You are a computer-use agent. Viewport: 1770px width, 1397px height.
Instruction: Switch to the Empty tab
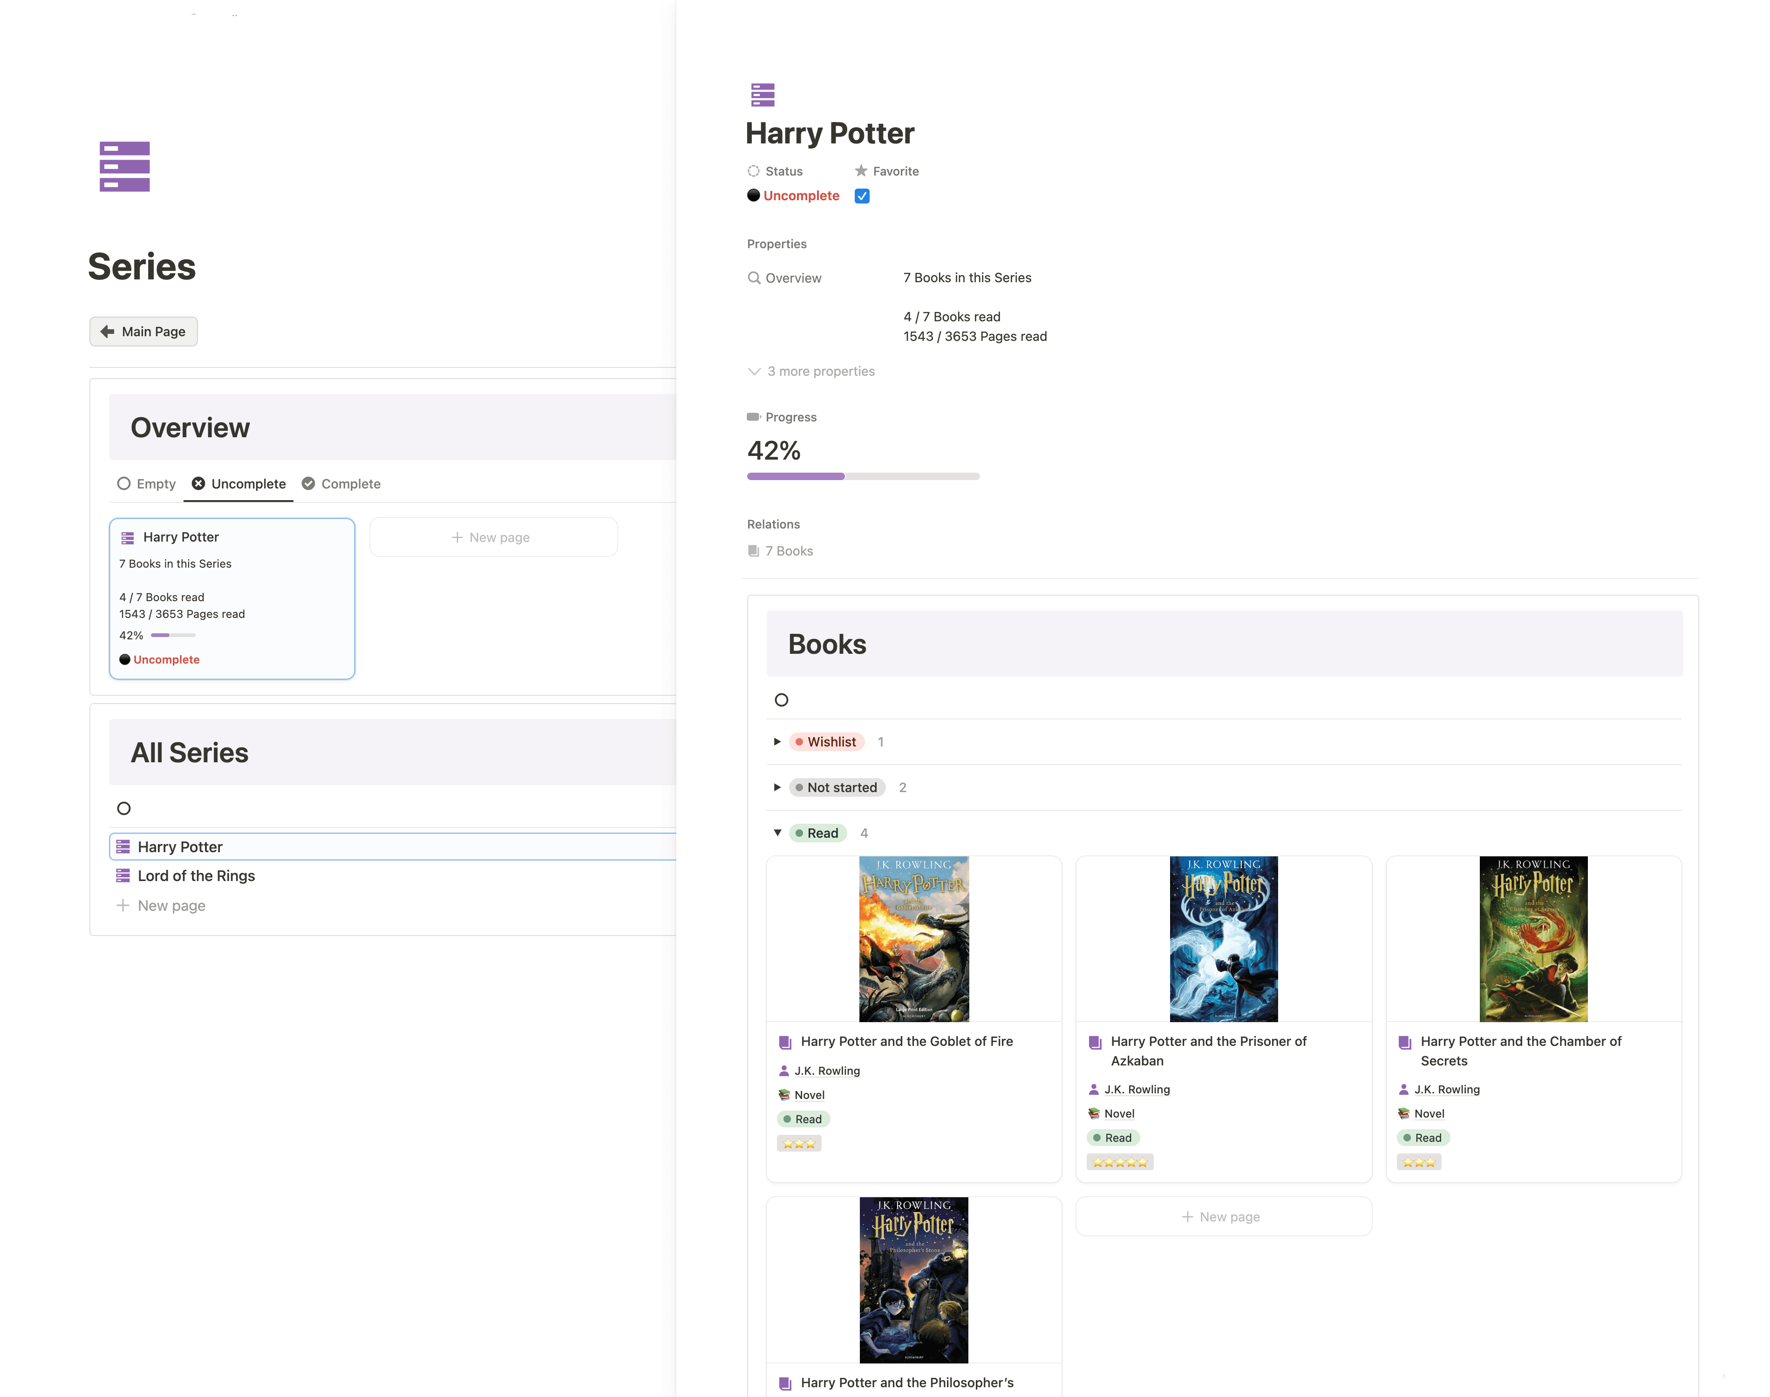point(146,483)
